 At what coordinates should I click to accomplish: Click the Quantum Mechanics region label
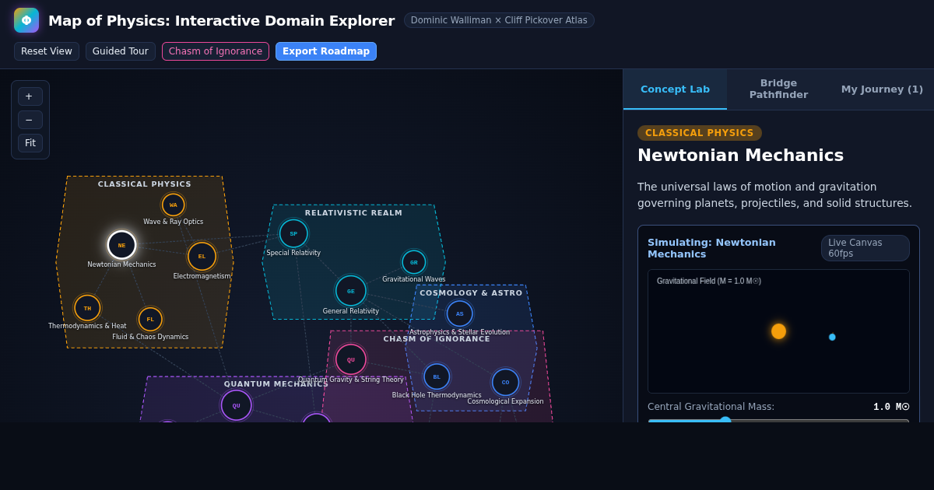276,384
